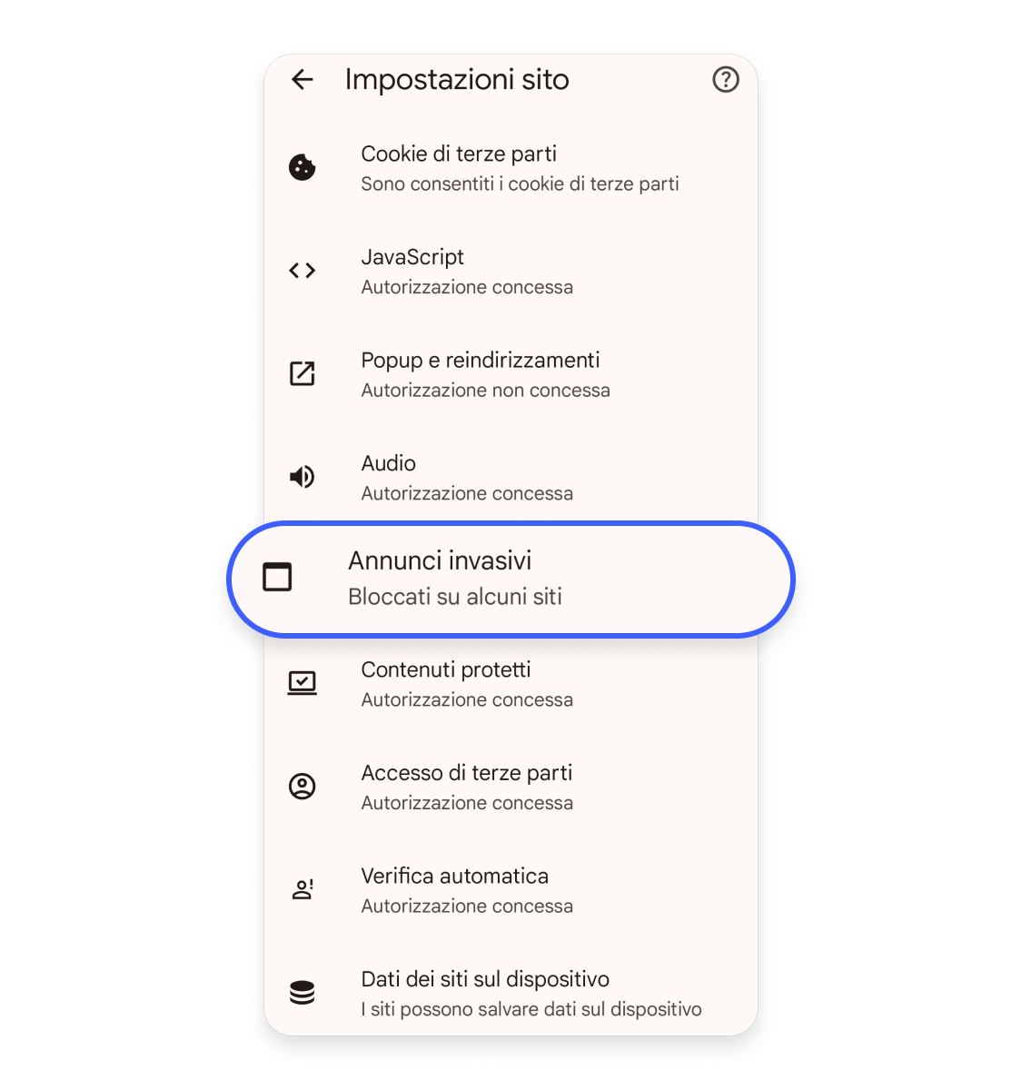The height and width of the screenshot is (1090, 1022).
Task: Click the Verifica automatica person icon
Action: tap(303, 888)
